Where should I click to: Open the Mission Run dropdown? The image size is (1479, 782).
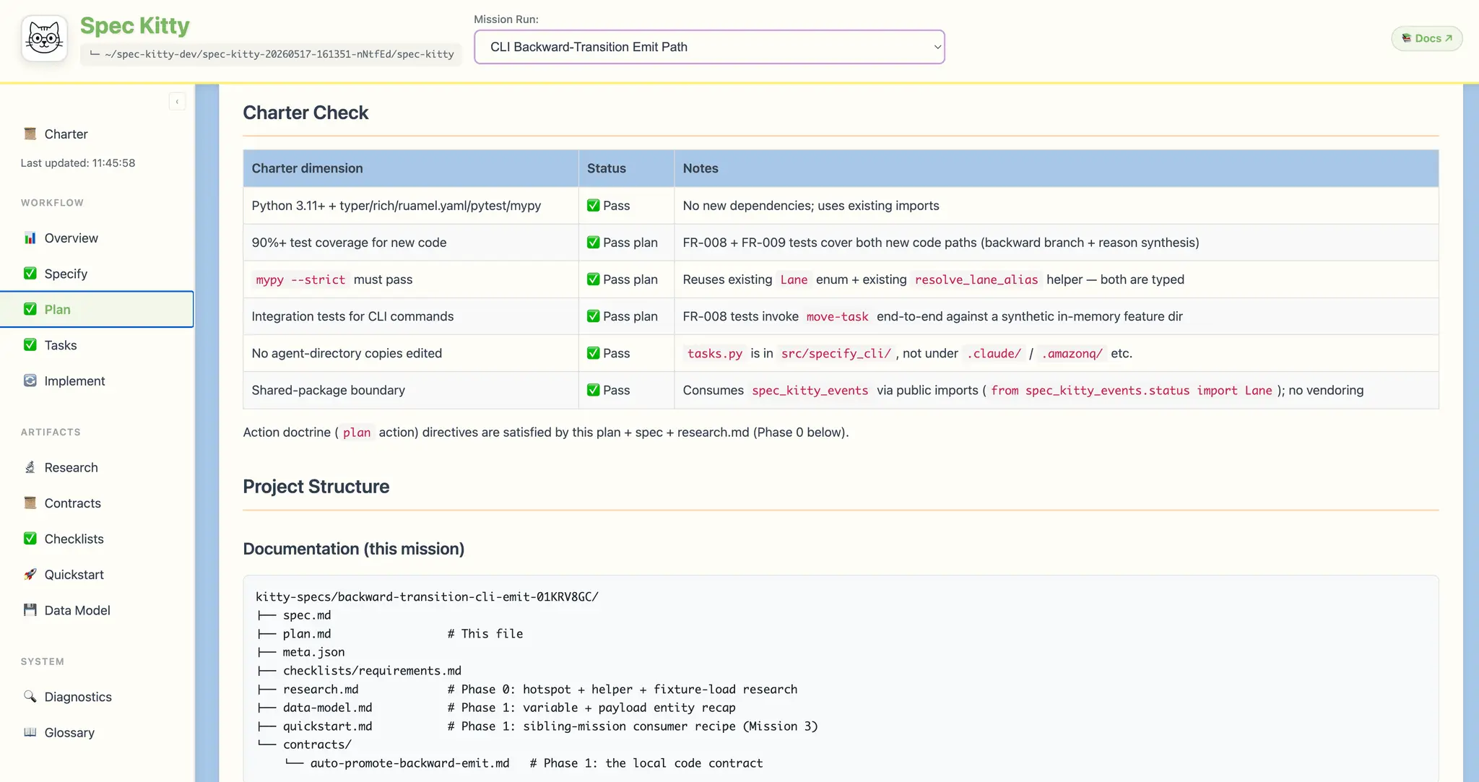click(709, 47)
